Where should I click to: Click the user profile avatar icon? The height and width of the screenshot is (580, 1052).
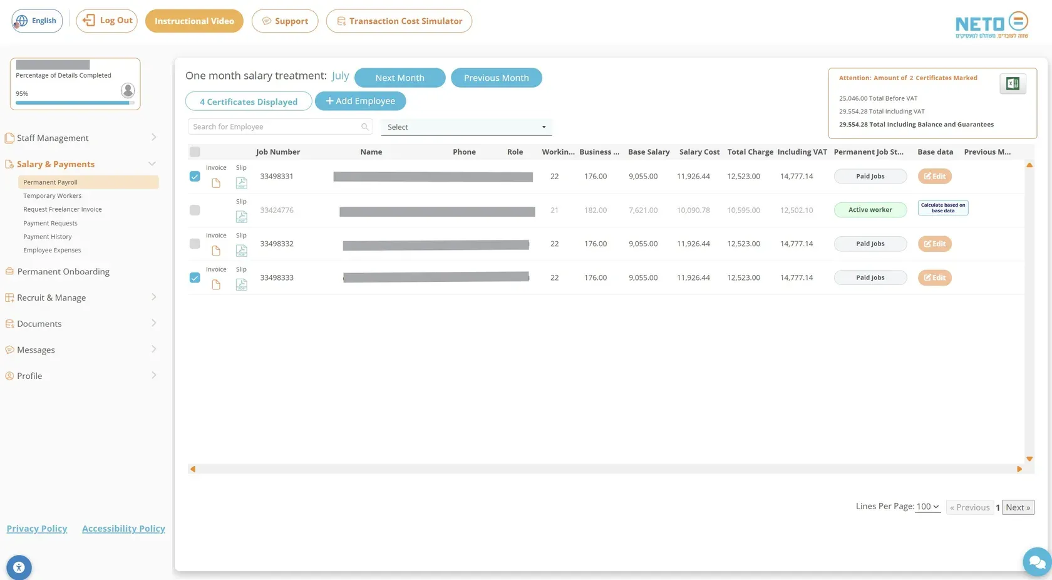[128, 90]
